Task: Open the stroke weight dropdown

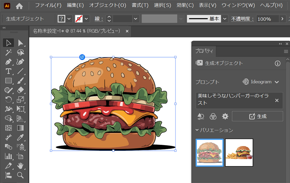Action: (136, 19)
